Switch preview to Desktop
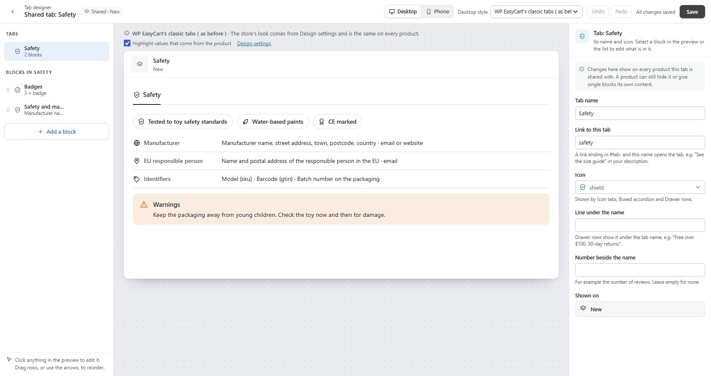 403,12
